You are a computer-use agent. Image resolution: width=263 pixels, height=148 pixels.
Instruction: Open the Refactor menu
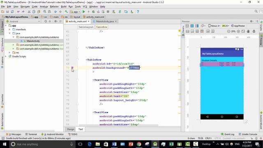tap(54, 7)
